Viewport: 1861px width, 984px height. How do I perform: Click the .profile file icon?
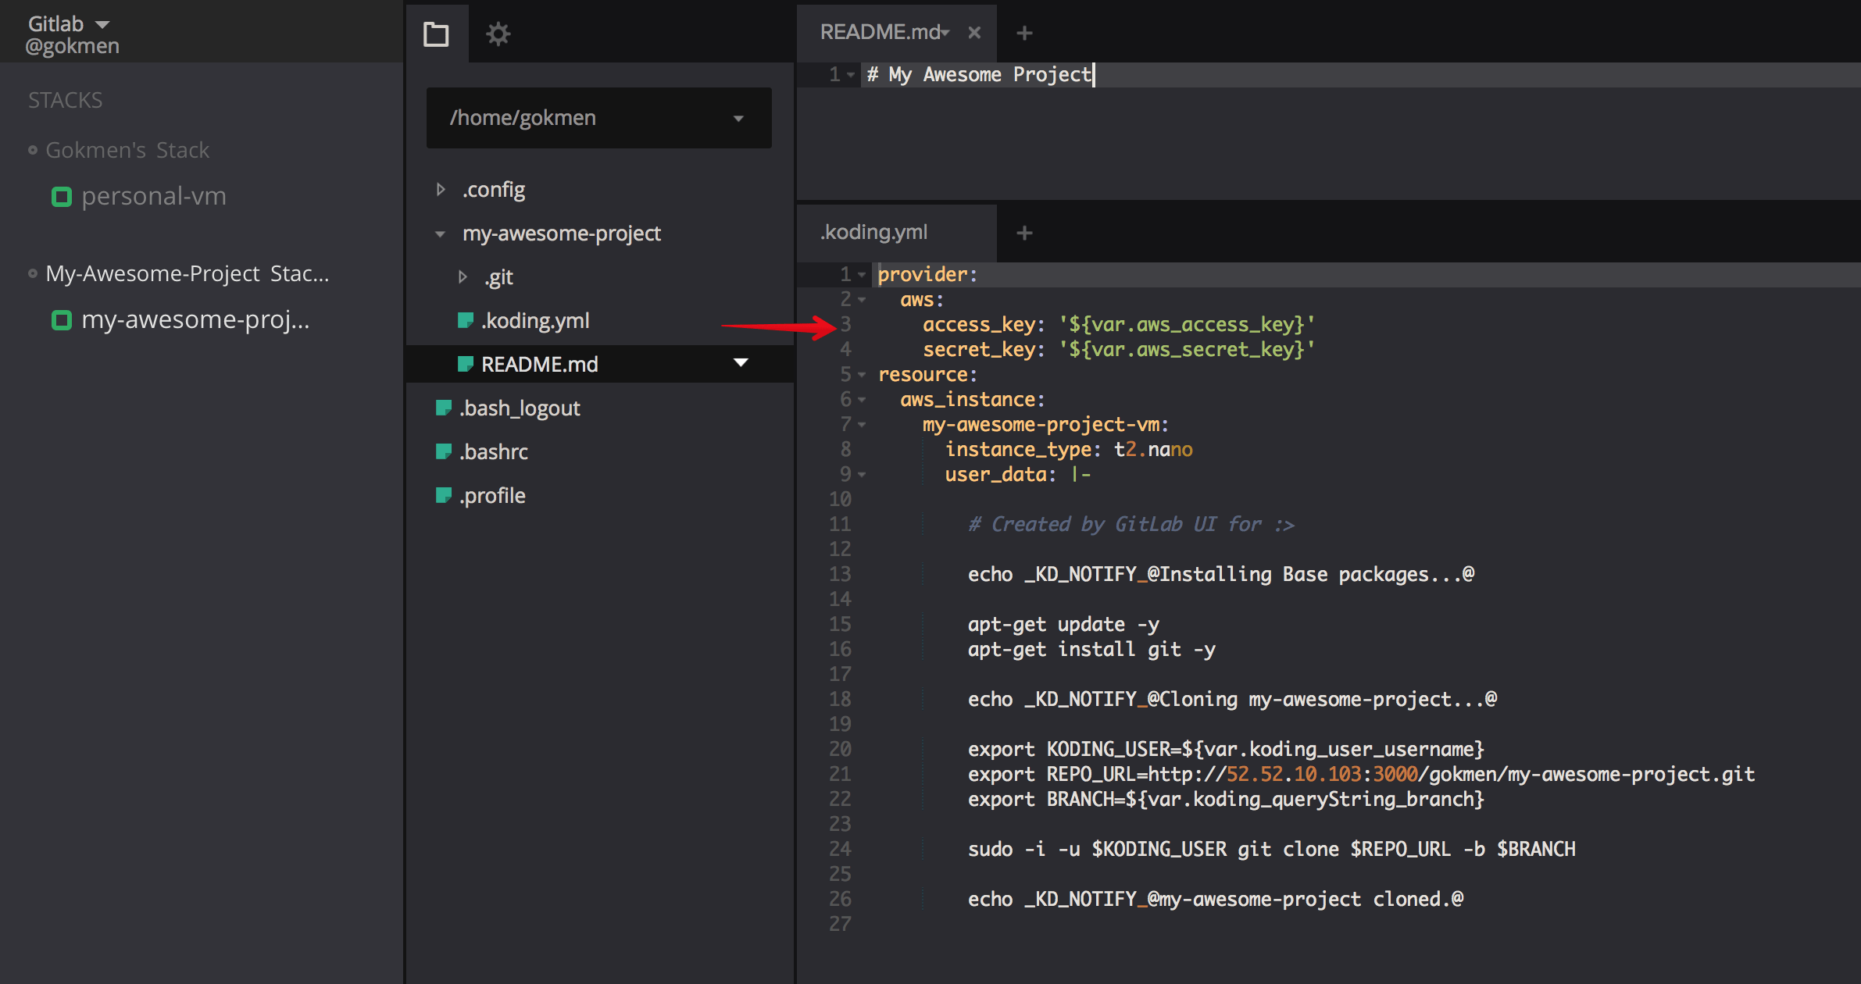[x=444, y=495]
